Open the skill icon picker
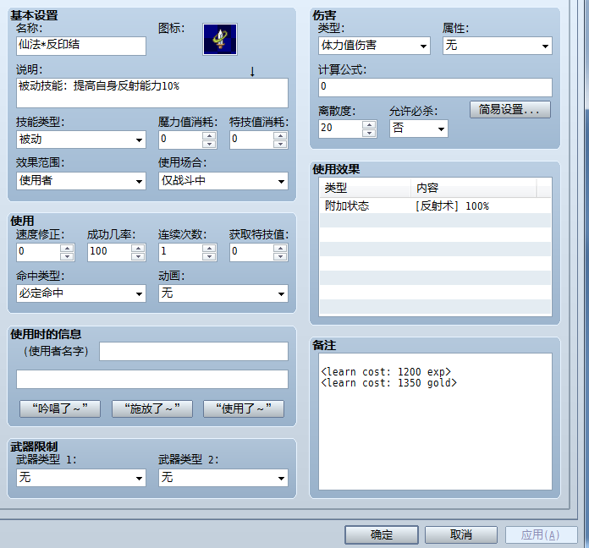 pyautogui.click(x=220, y=40)
